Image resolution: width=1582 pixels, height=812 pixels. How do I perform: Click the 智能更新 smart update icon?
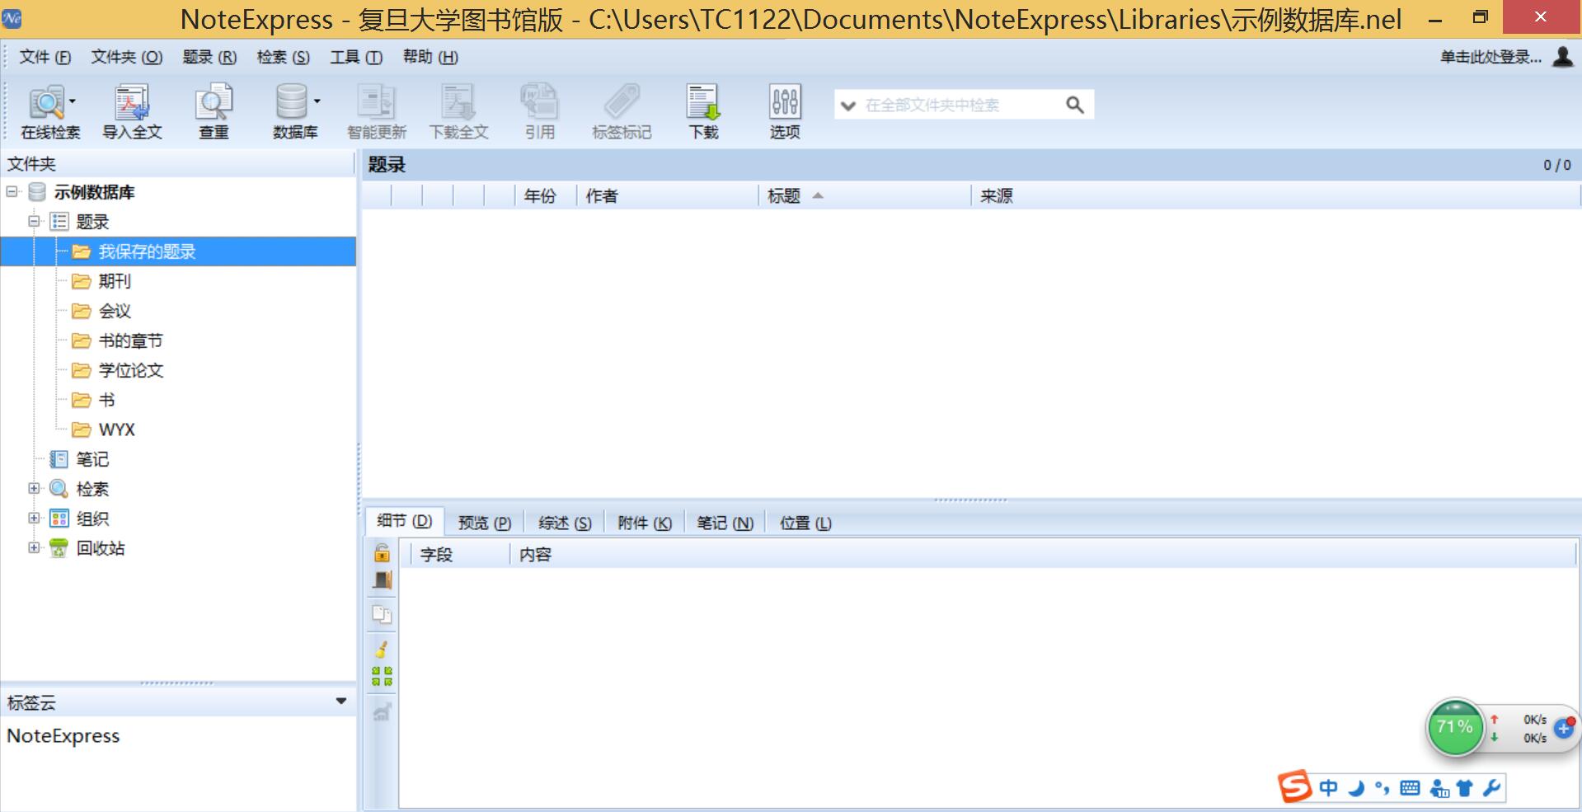(377, 111)
